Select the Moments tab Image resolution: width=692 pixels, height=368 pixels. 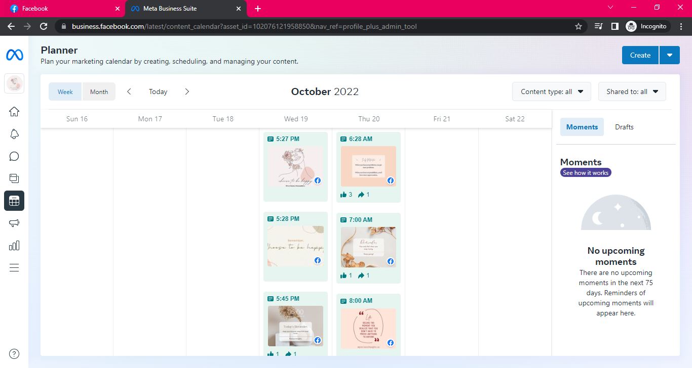(582, 127)
